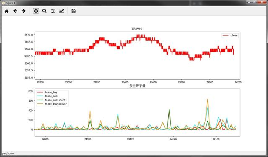Click the green trade_sellshort legend line

[x=40, y=100]
